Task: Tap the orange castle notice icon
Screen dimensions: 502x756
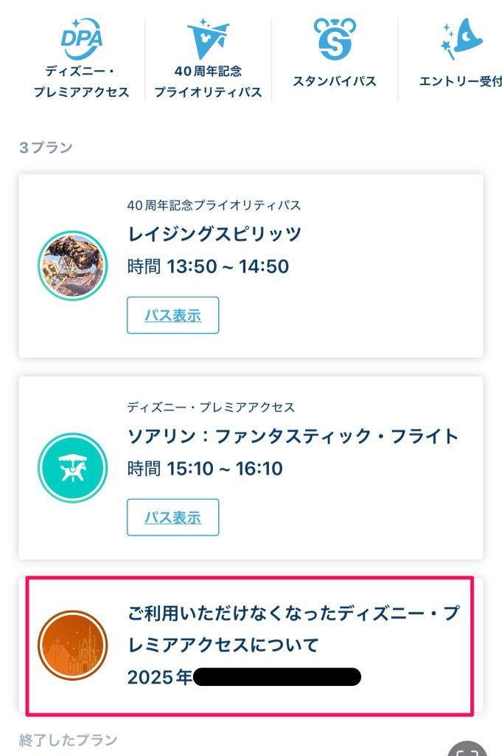Action: tap(73, 645)
